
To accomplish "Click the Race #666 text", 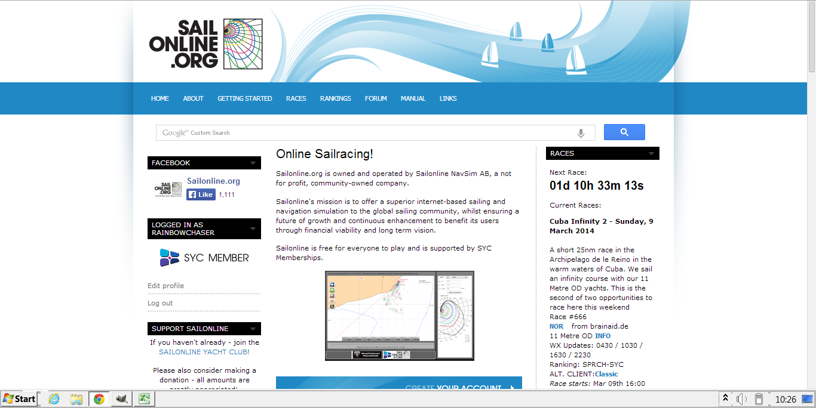I will (x=568, y=317).
